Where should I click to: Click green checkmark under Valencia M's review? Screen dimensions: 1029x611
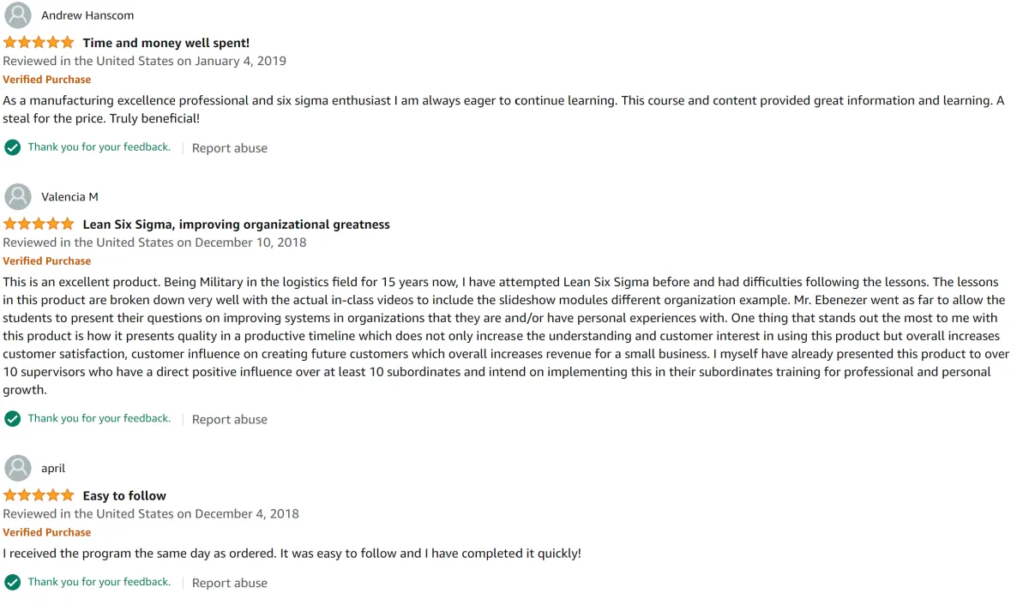click(12, 419)
